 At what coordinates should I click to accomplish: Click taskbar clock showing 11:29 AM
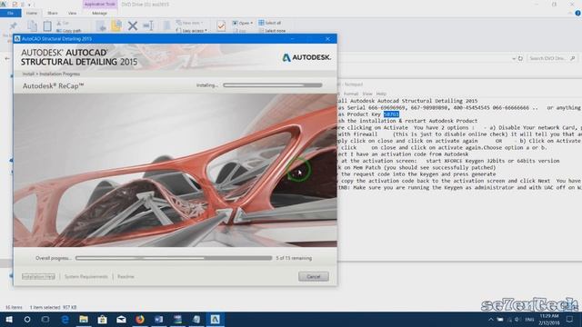point(549,319)
